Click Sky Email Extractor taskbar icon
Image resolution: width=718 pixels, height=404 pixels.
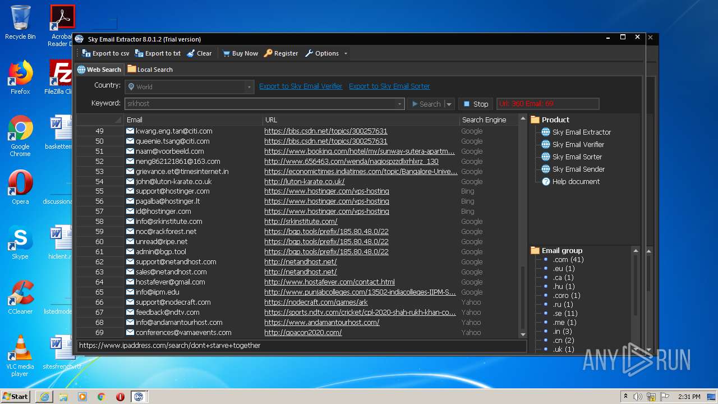[139, 396]
